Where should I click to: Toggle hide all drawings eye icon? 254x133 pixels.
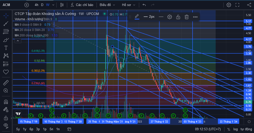[x=6, y=126]
